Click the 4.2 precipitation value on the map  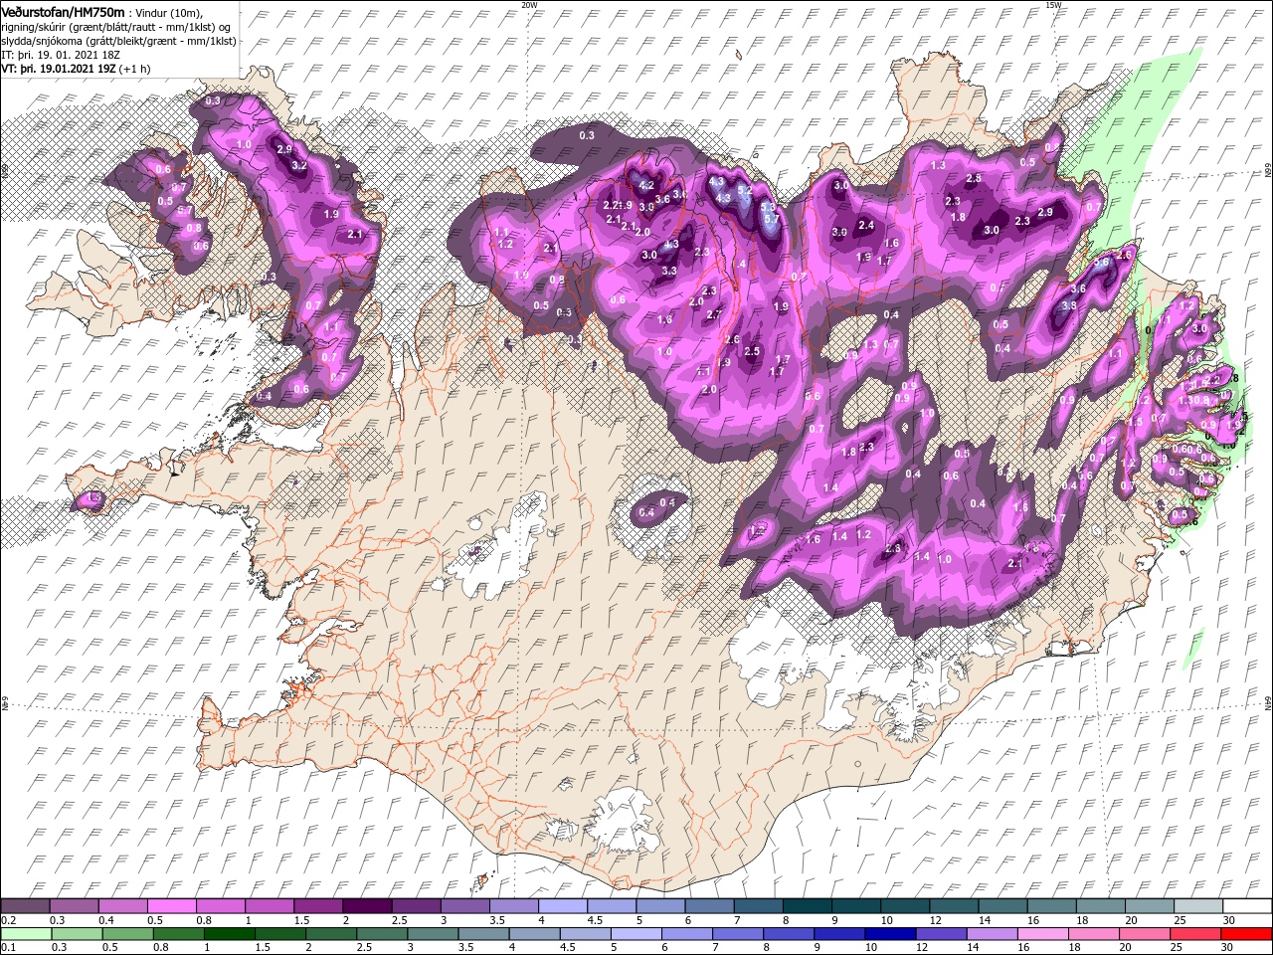point(645,186)
